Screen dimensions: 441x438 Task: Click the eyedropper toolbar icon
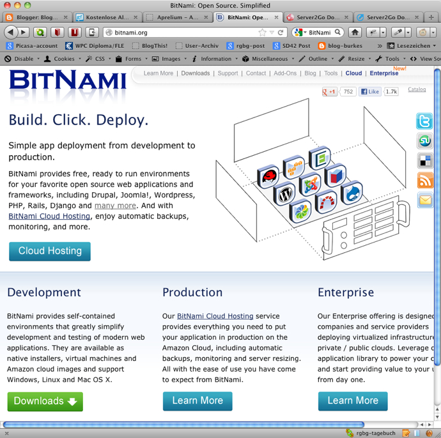398,33
